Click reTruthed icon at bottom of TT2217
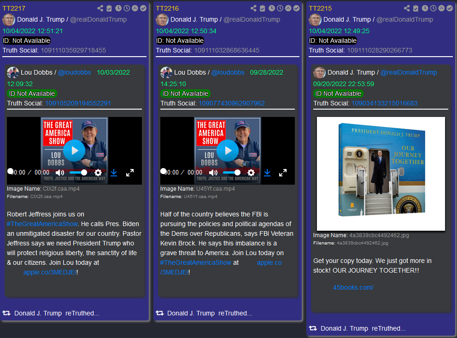The width and height of the screenshot is (457, 338). click(x=6, y=313)
